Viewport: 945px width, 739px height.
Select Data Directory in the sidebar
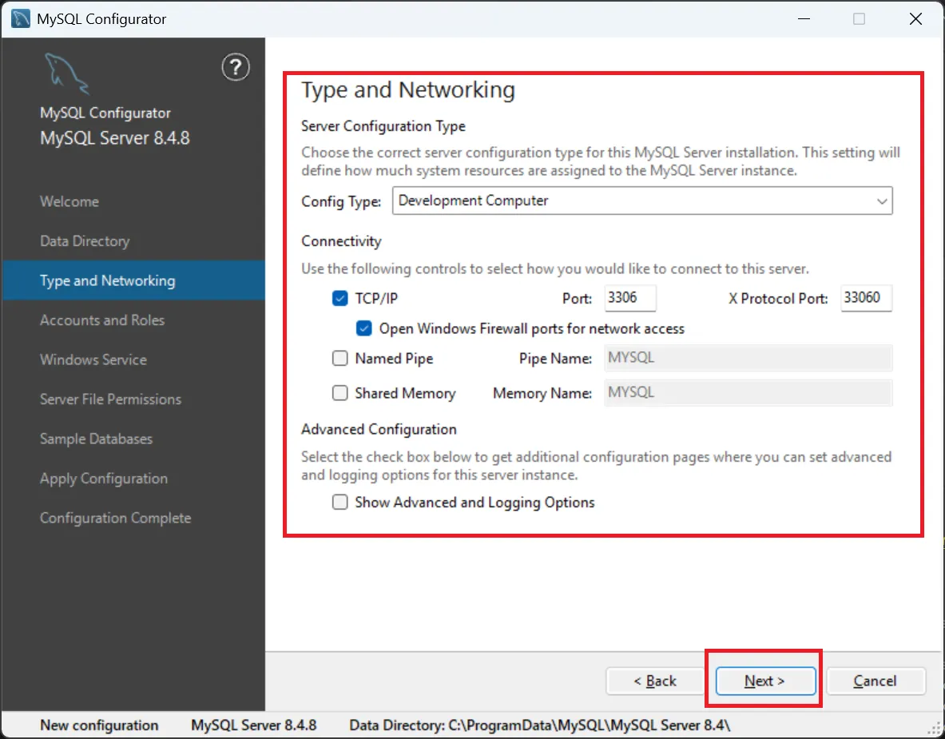point(85,241)
